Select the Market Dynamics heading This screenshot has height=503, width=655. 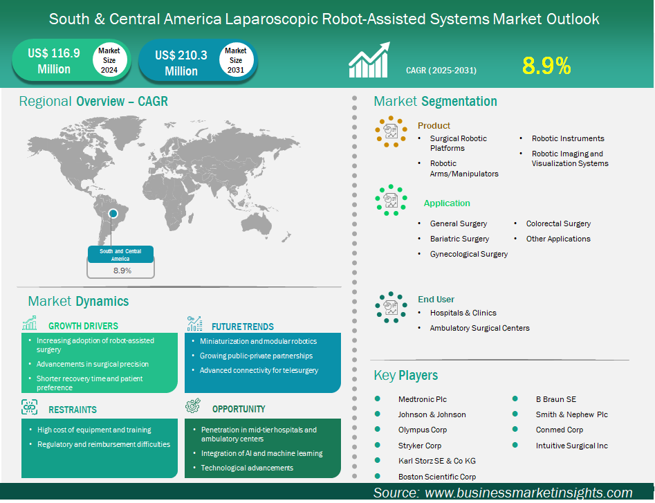[78, 301]
